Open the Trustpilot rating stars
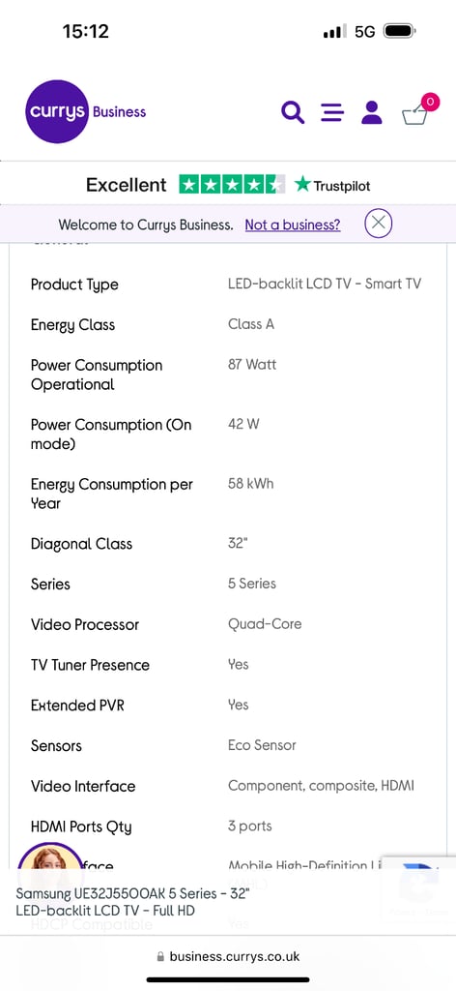 pos(232,184)
